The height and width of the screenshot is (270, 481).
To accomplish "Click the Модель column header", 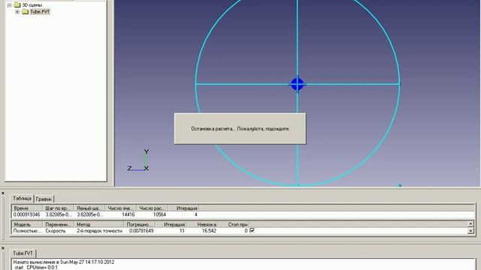I will [x=26, y=224].
